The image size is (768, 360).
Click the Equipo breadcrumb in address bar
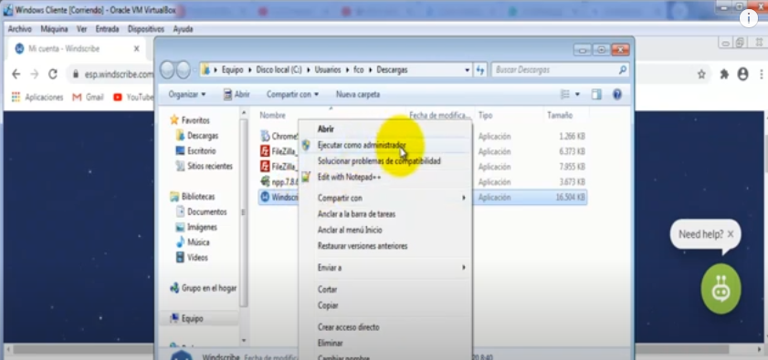coord(232,70)
